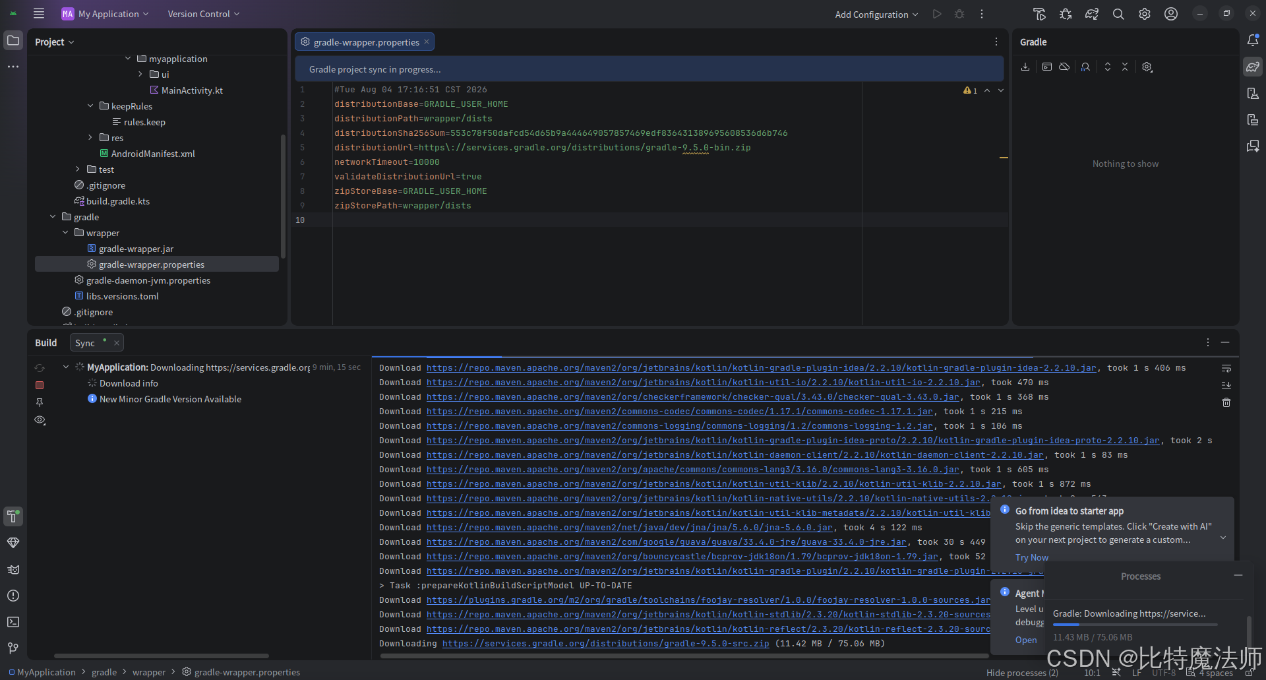This screenshot has height=680, width=1266.
Task: Select New Minor Gradle Version Available item
Action: (170, 399)
